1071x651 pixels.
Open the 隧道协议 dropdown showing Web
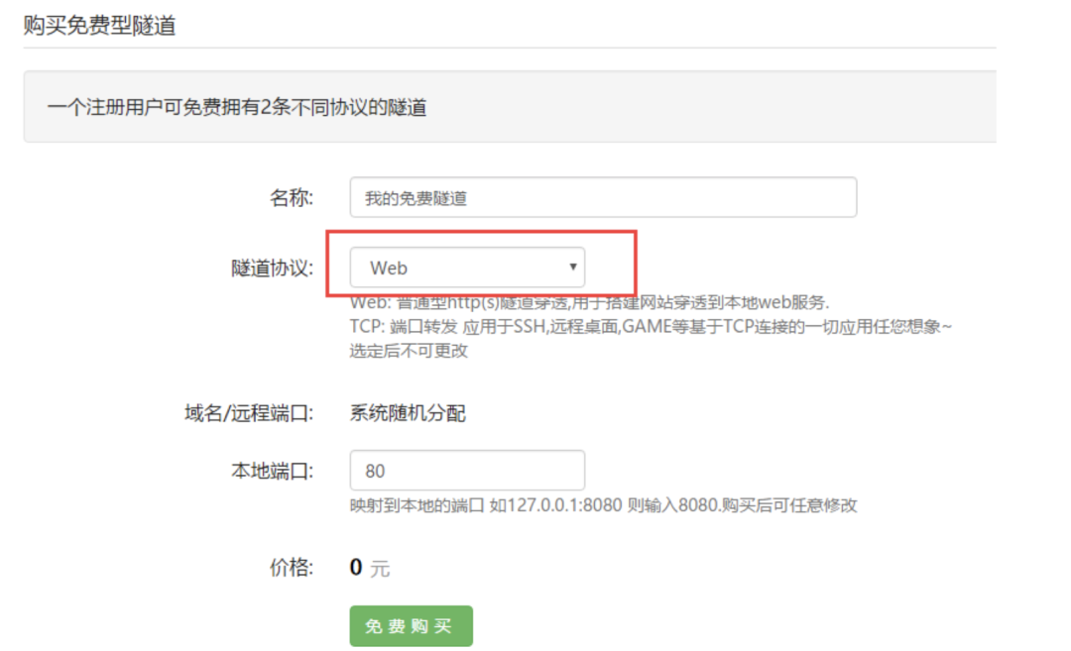pos(466,268)
